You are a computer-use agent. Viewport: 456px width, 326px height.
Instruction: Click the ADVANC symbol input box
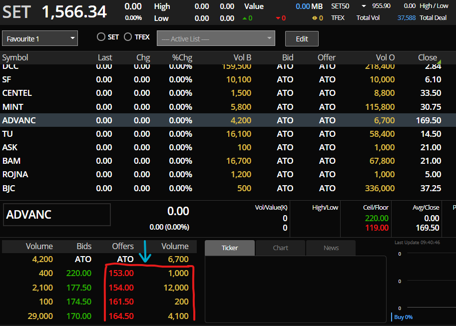tap(57, 215)
